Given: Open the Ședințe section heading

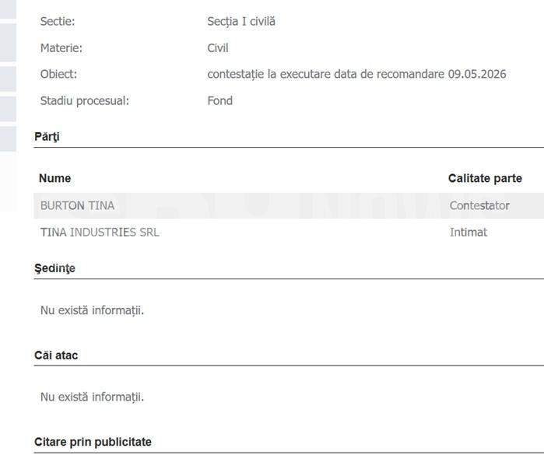Looking at the screenshot, I should (x=54, y=268).
